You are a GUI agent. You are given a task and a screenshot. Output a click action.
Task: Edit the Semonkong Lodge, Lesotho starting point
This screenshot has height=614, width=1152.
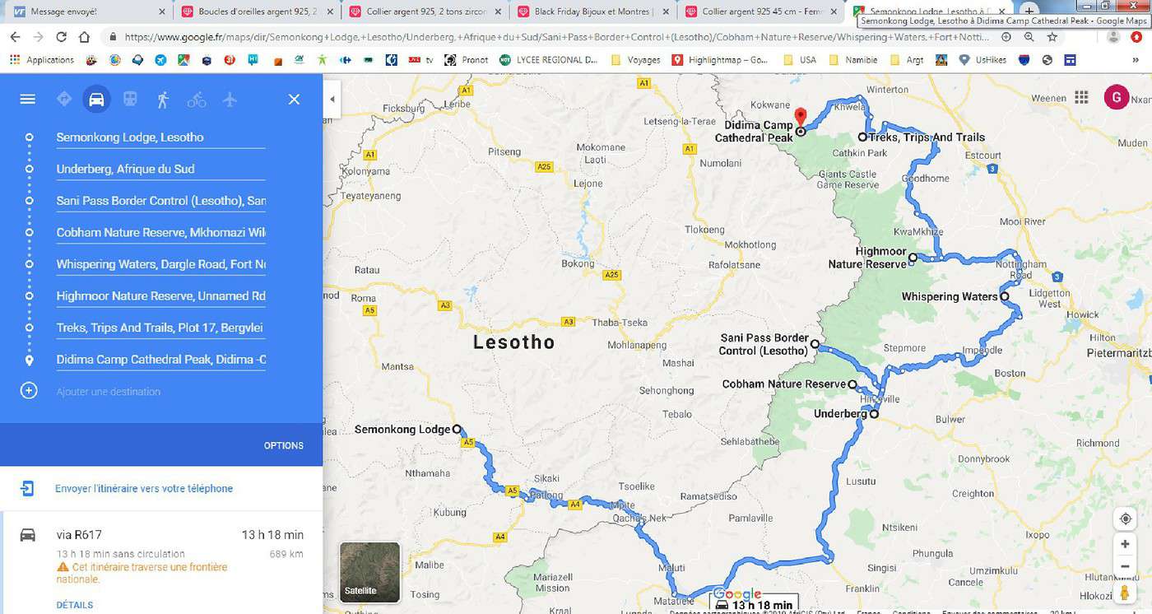(x=160, y=137)
